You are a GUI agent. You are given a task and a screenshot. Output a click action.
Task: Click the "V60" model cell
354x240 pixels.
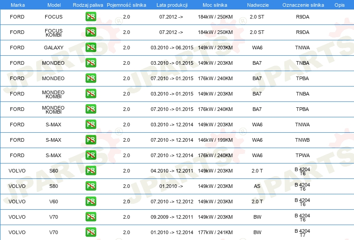click(x=53, y=202)
